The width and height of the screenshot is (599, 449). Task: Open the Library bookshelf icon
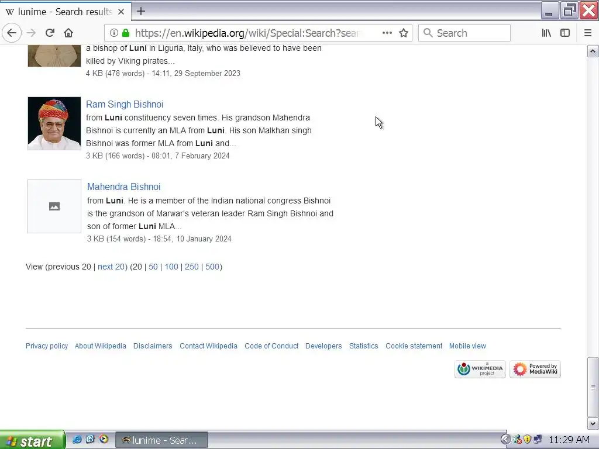[x=546, y=33]
